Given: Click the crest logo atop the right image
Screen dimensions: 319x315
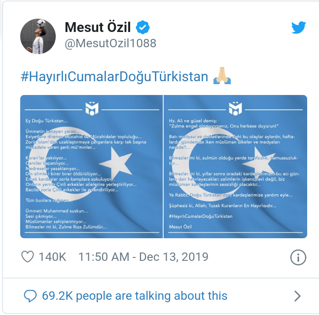Looking at the screenshot, I should coord(235,108).
